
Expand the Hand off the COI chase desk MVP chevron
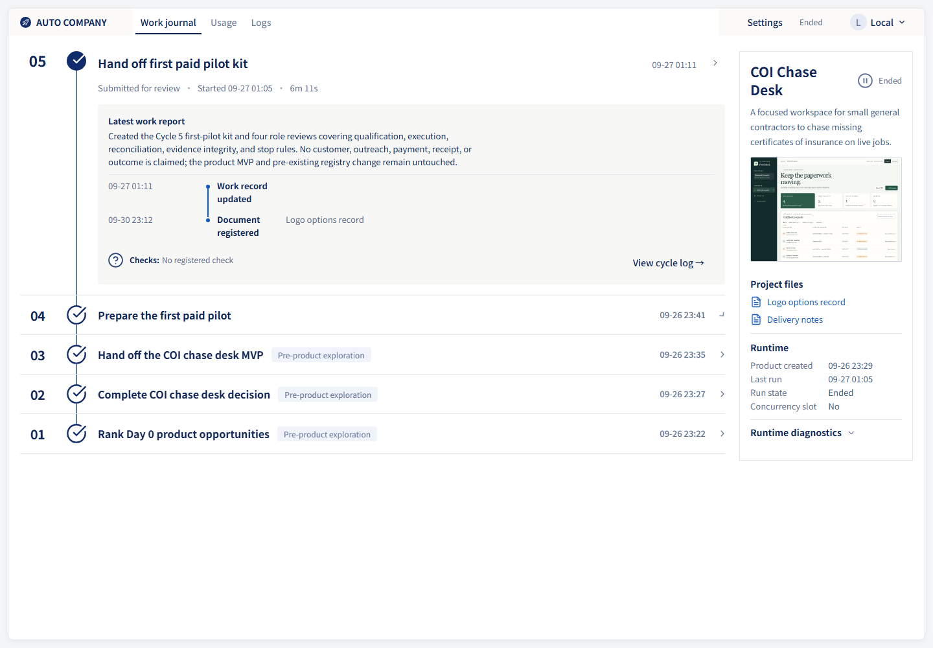tap(722, 354)
